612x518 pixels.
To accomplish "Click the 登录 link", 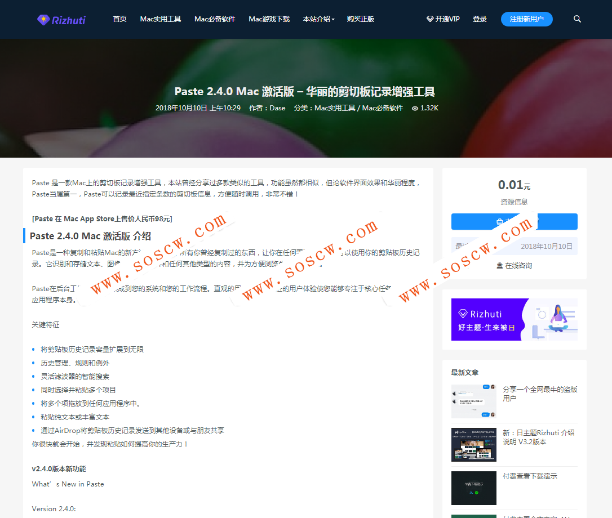I will (x=480, y=19).
